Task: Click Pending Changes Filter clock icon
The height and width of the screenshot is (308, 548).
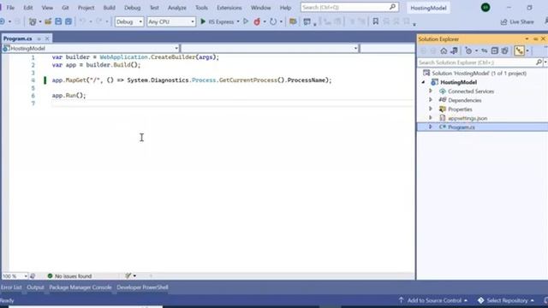Action: click(468, 51)
